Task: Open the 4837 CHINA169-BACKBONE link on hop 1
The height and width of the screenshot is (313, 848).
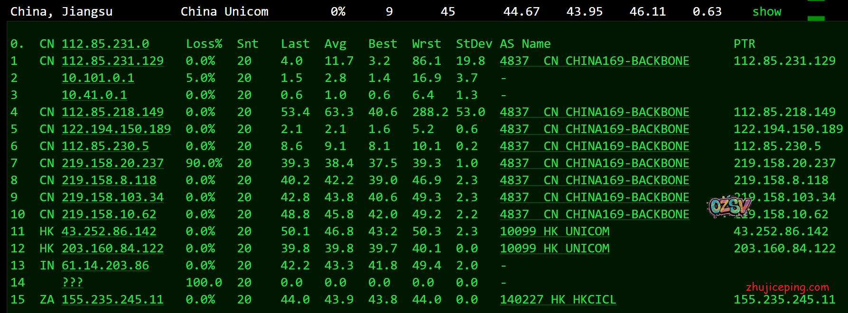Action: (x=594, y=61)
